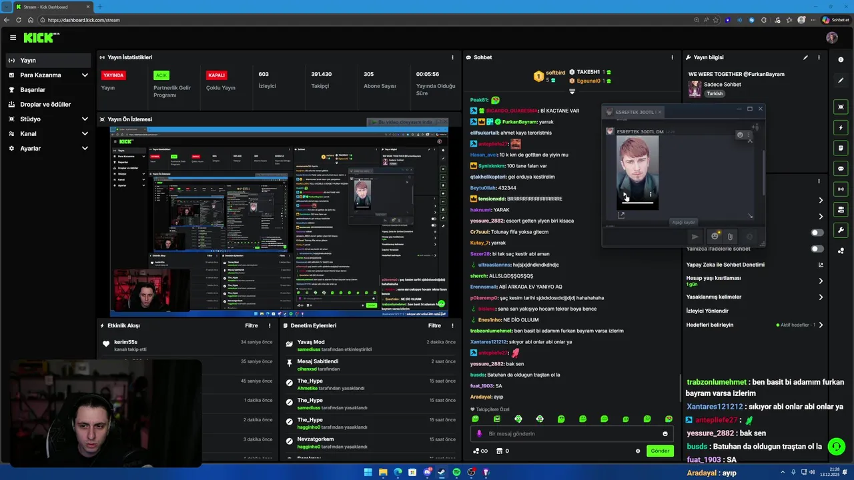Click the lightning bolt icon in the right sidebar
The width and height of the screenshot is (854, 480).
(841, 127)
